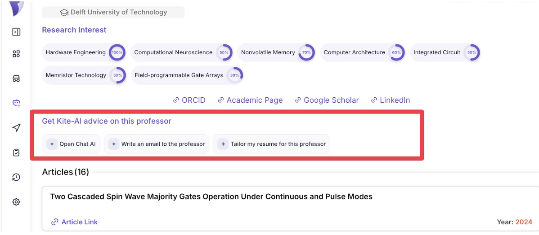
Task: Click the Kite logo in the sidebar
Action: [17, 8]
